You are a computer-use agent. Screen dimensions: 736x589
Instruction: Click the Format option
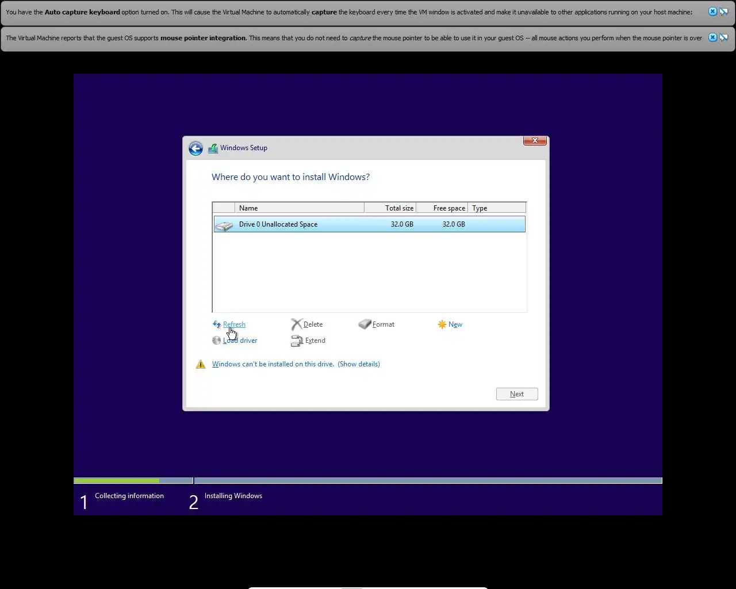click(x=384, y=324)
